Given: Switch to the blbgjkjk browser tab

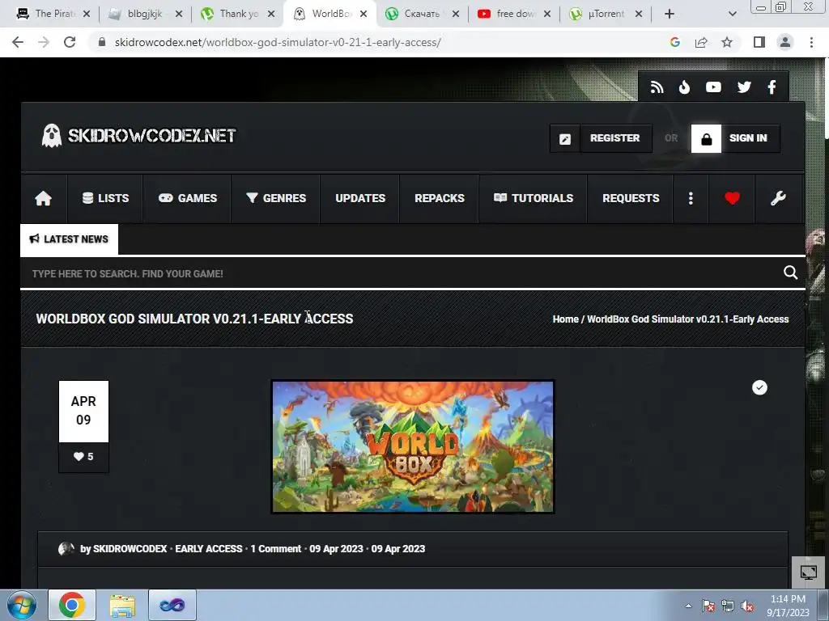Looking at the screenshot, I should click(x=144, y=15).
